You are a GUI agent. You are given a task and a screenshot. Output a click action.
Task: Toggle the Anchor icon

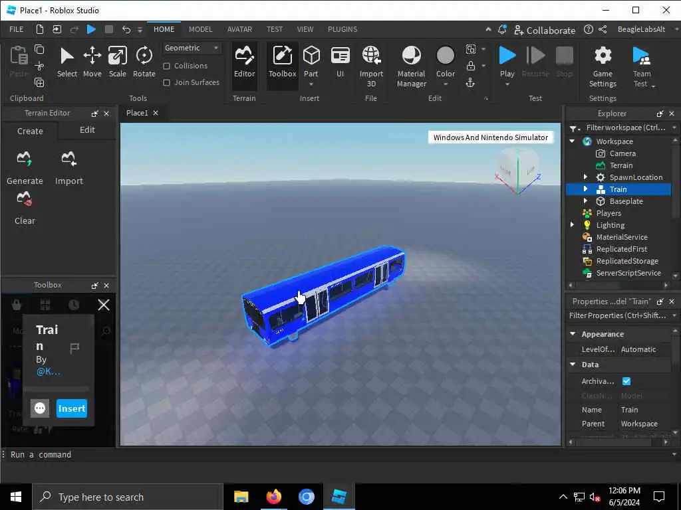pyautogui.click(x=470, y=83)
